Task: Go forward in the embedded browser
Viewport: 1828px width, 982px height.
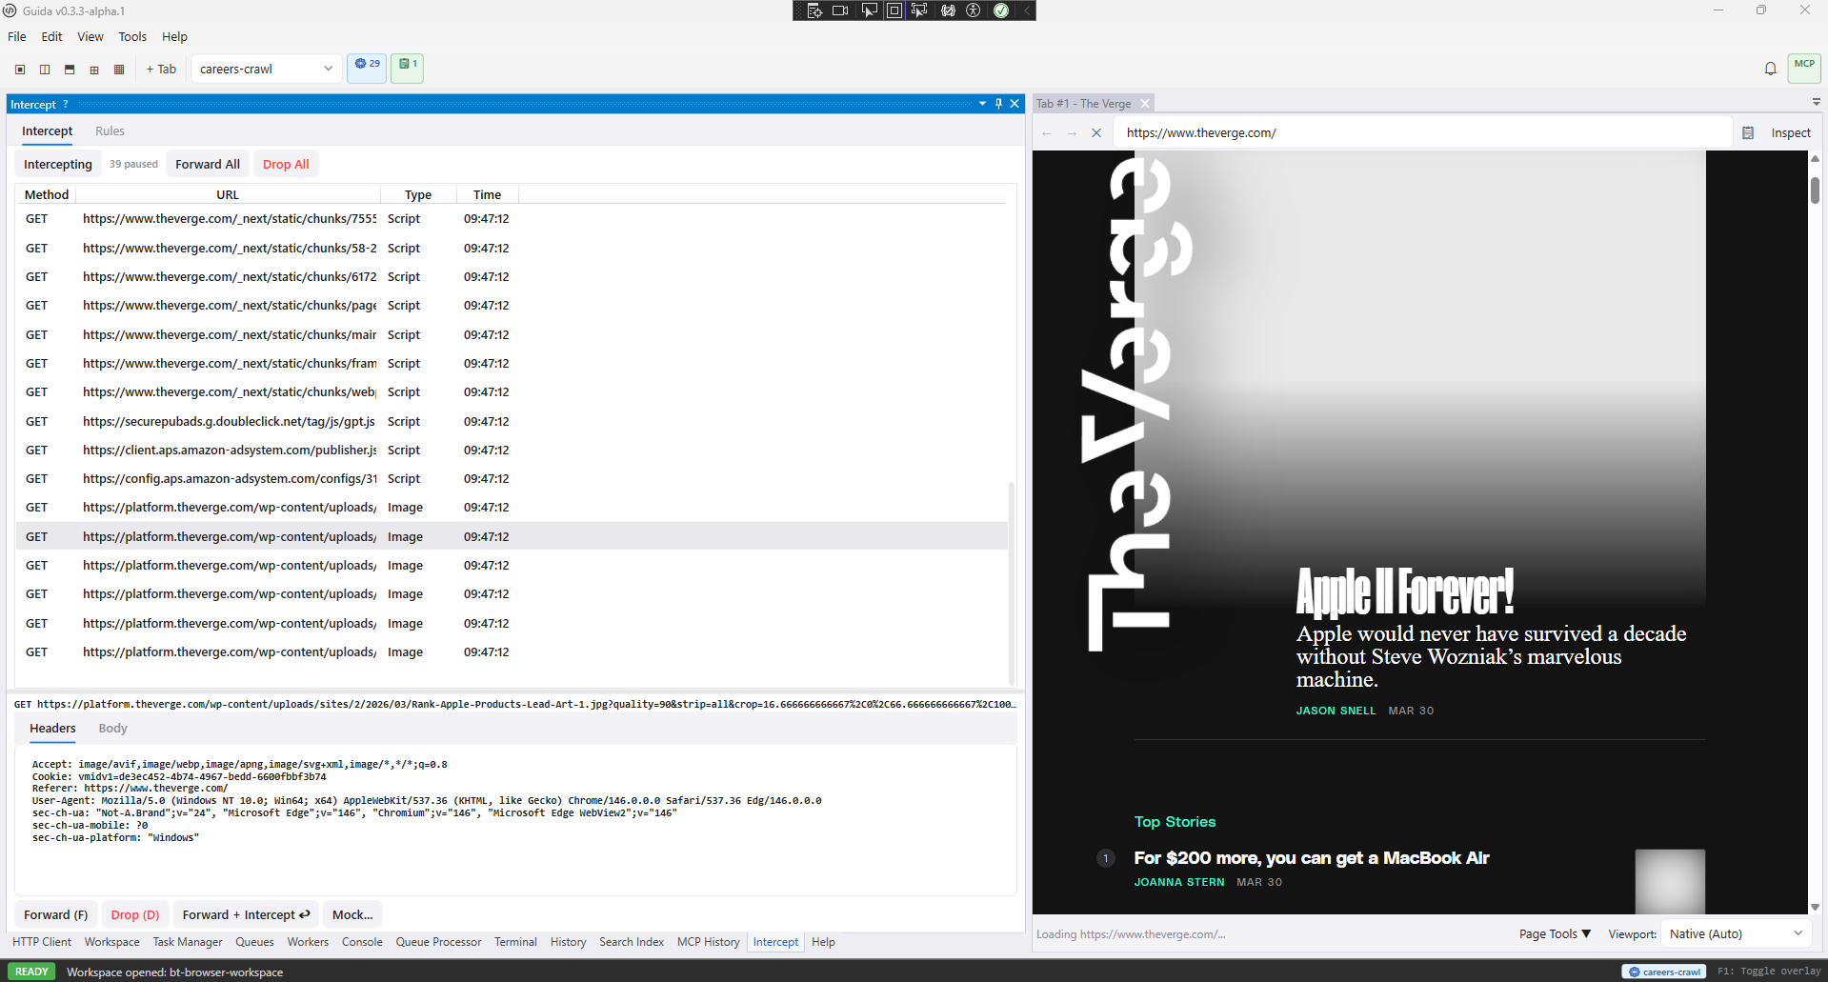Action: [x=1072, y=133]
